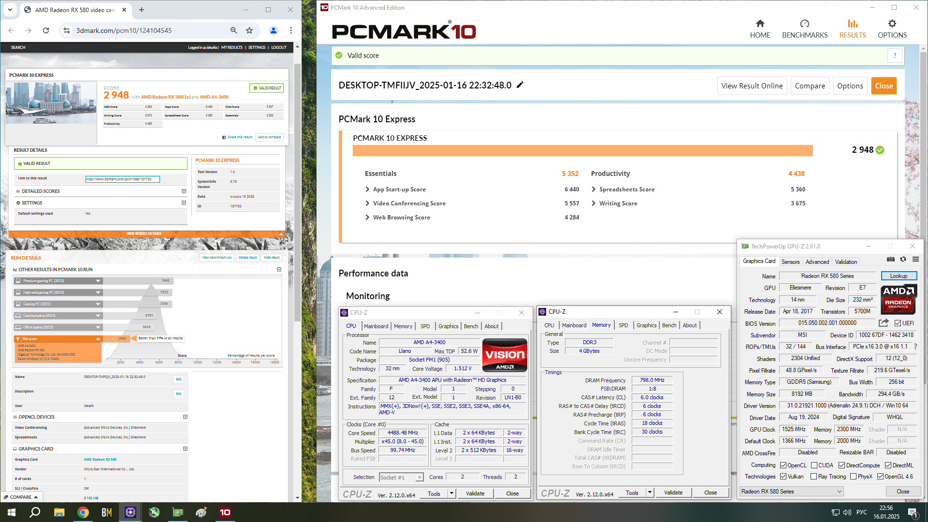
Task: Expand Web Browsing Score details
Action: [x=367, y=217]
